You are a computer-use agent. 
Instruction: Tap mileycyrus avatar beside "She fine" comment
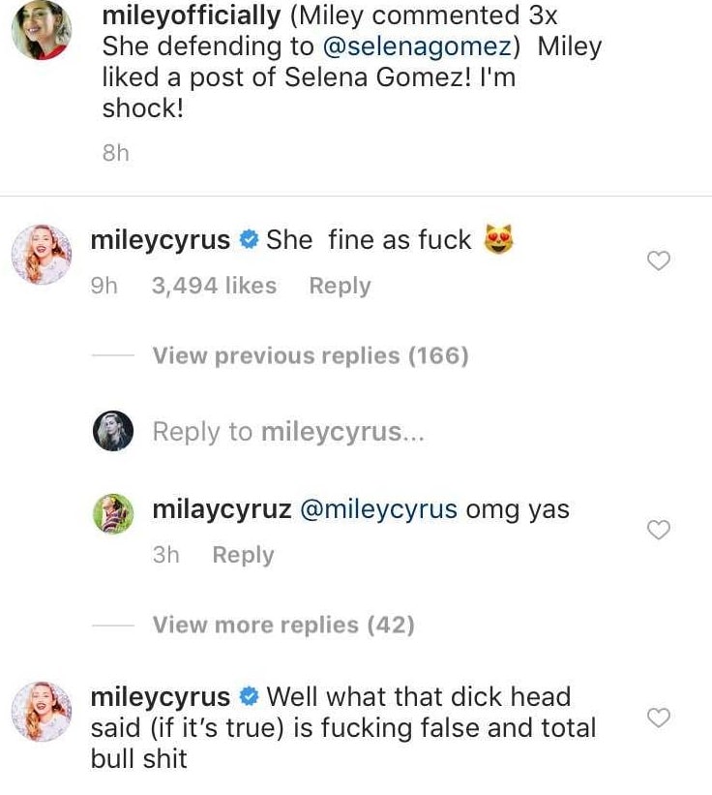pos(41,255)
